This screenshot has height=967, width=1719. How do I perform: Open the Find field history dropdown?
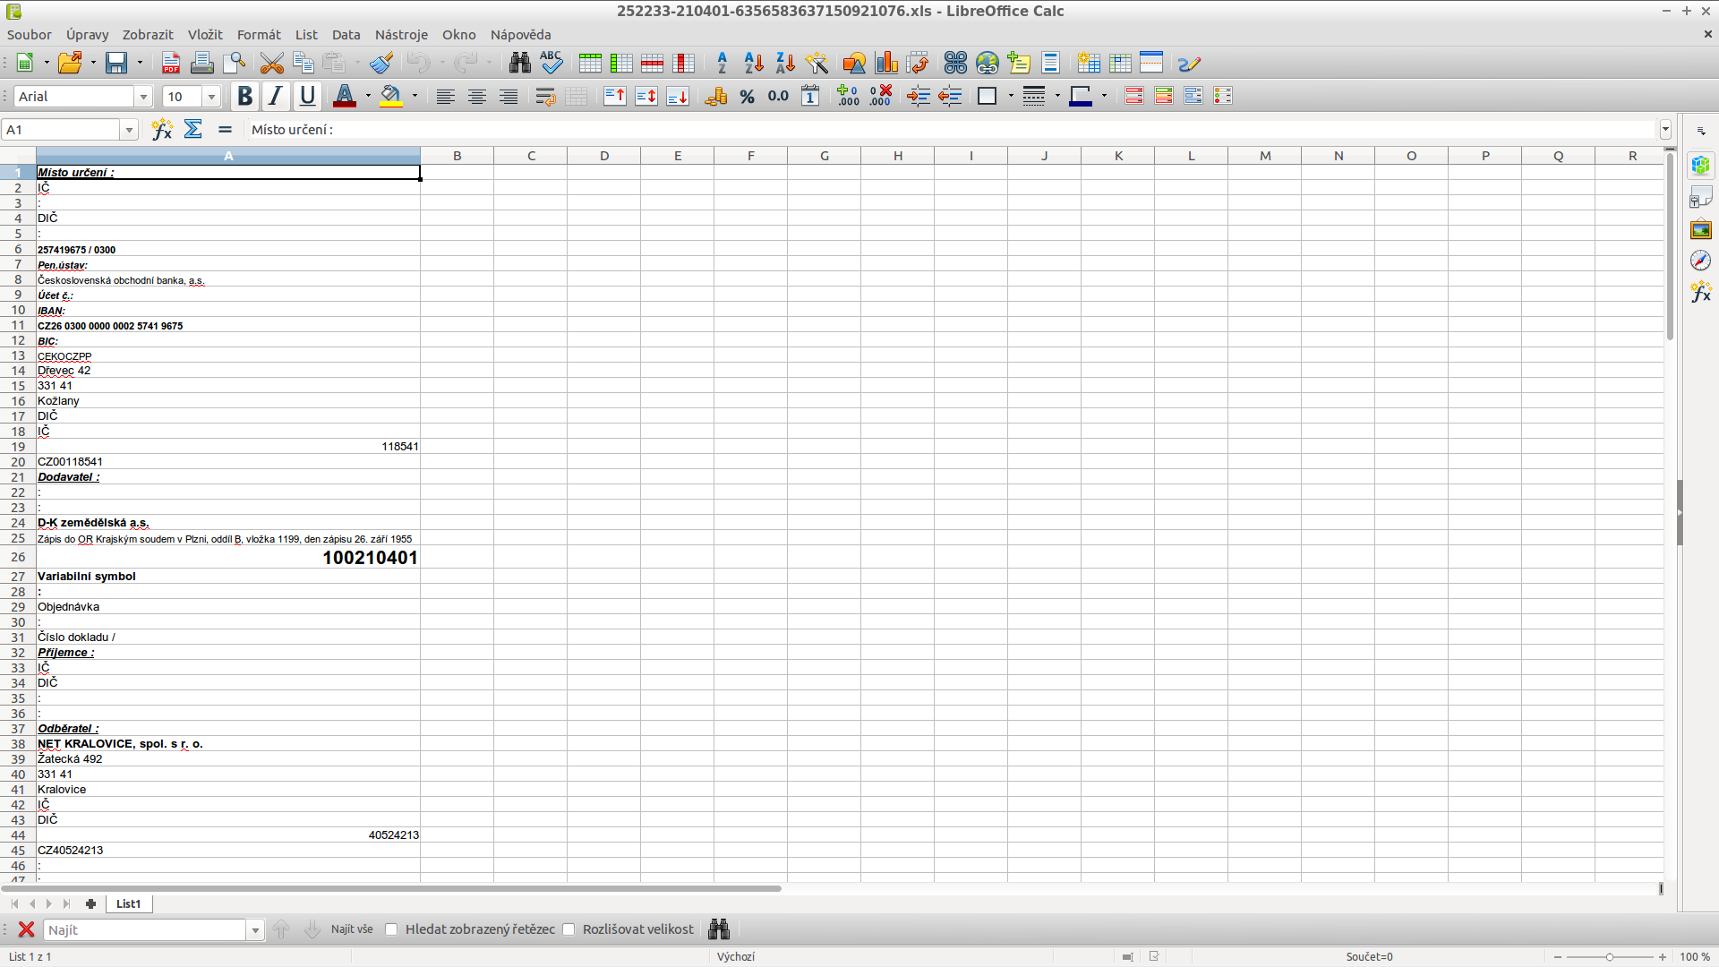pos(255,930)
